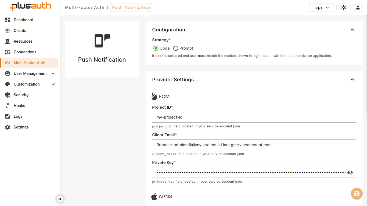The width and height of the screenshot is (367, 206).
Task: Open the user account avatar menu
Action: pos(358,8)
